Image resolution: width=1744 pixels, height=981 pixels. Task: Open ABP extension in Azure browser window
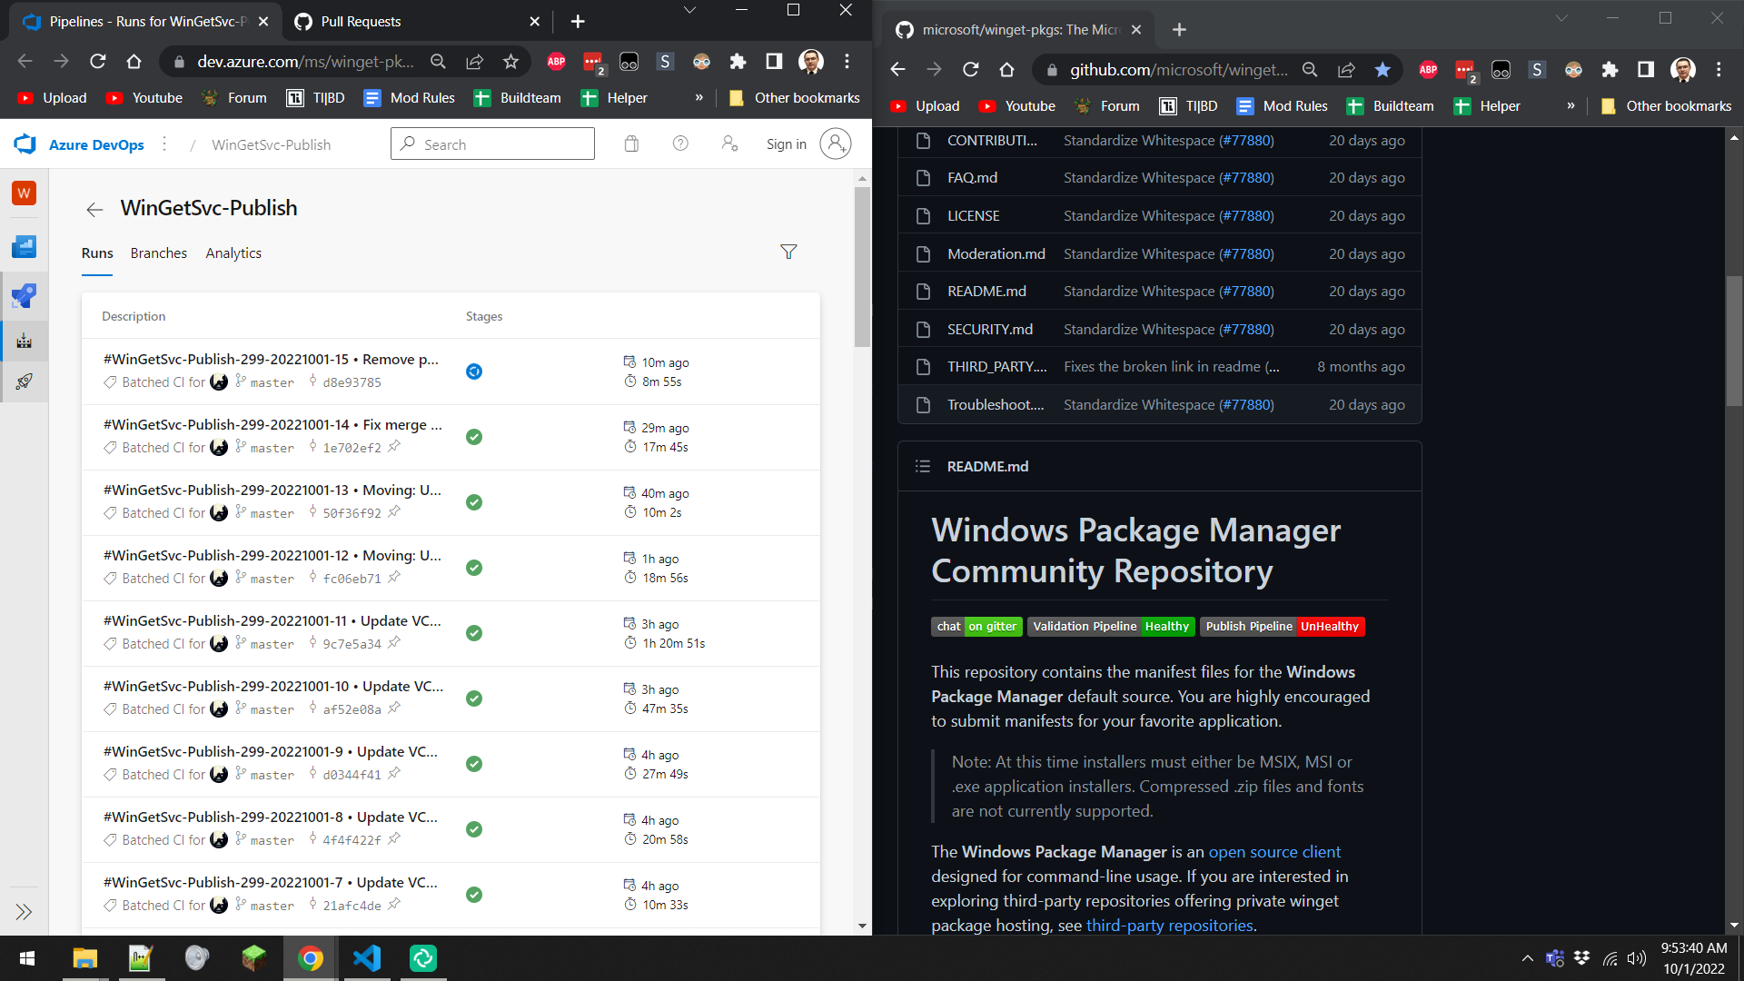[557, 62]
